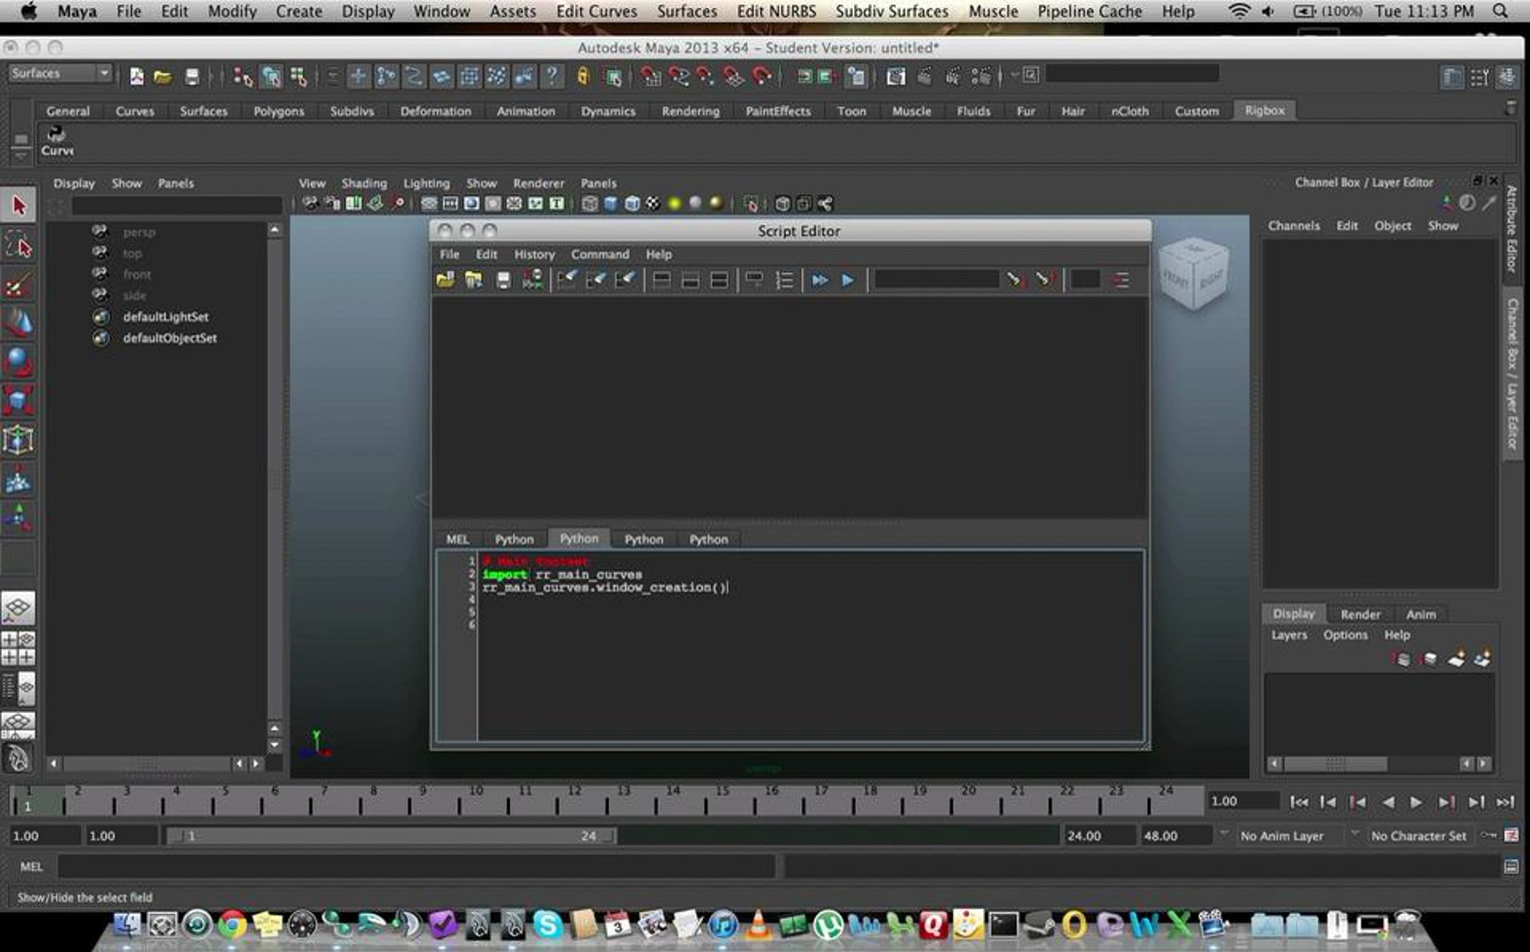Open the Script Editor History menu

[534, 254]
